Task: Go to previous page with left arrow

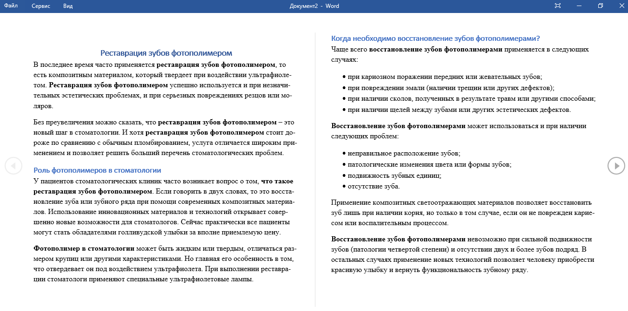Action: click(x=13, y=166)
